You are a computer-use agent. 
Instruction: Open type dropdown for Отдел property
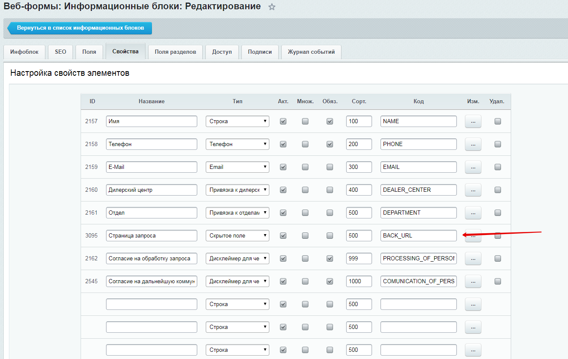(x=238, y=213)
